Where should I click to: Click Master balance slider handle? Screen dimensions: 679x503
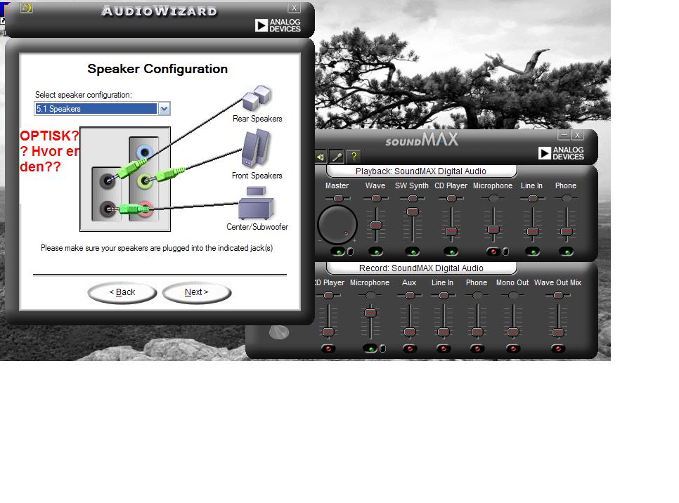point(338,198)
